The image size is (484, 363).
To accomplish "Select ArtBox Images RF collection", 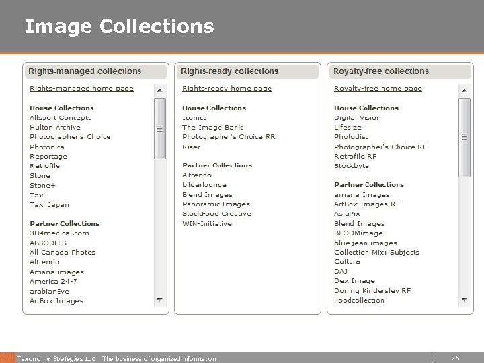I will pyautogui.click(x=367, y=204).
